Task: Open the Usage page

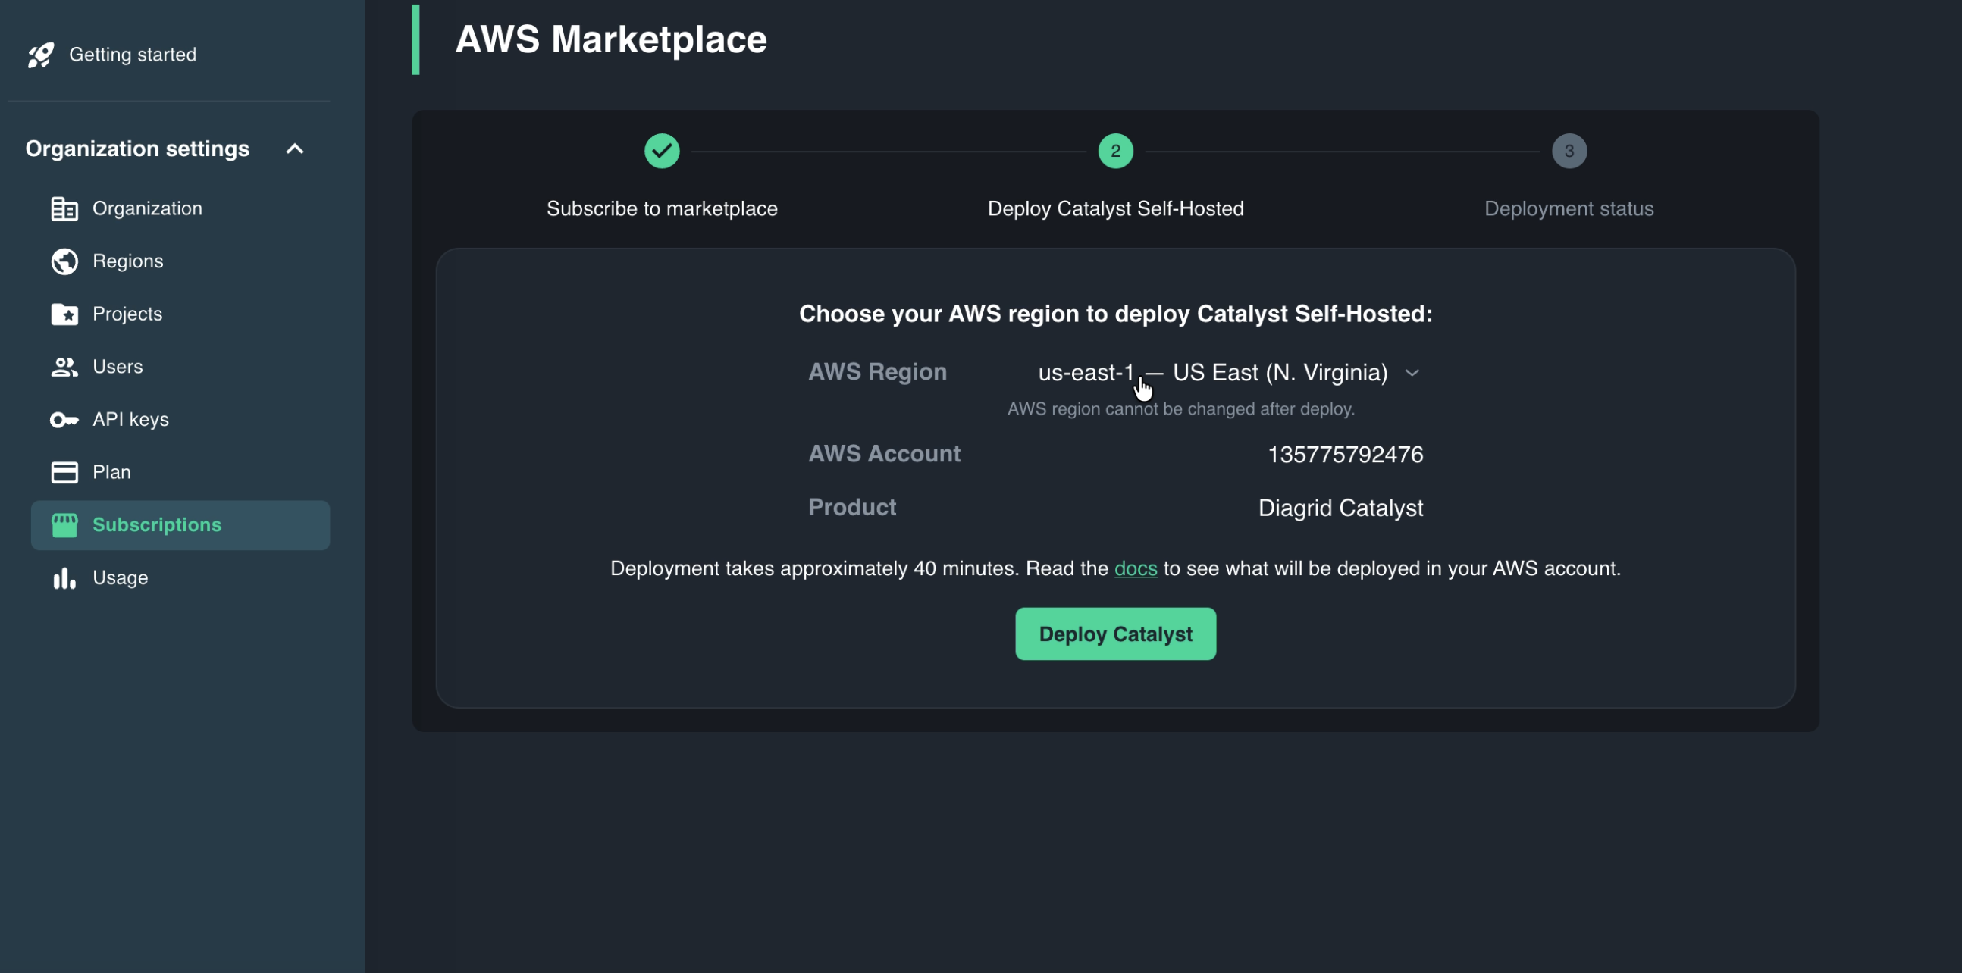Action: click(121, 578)
